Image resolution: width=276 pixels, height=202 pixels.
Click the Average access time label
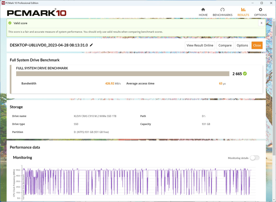coord(140,83)
